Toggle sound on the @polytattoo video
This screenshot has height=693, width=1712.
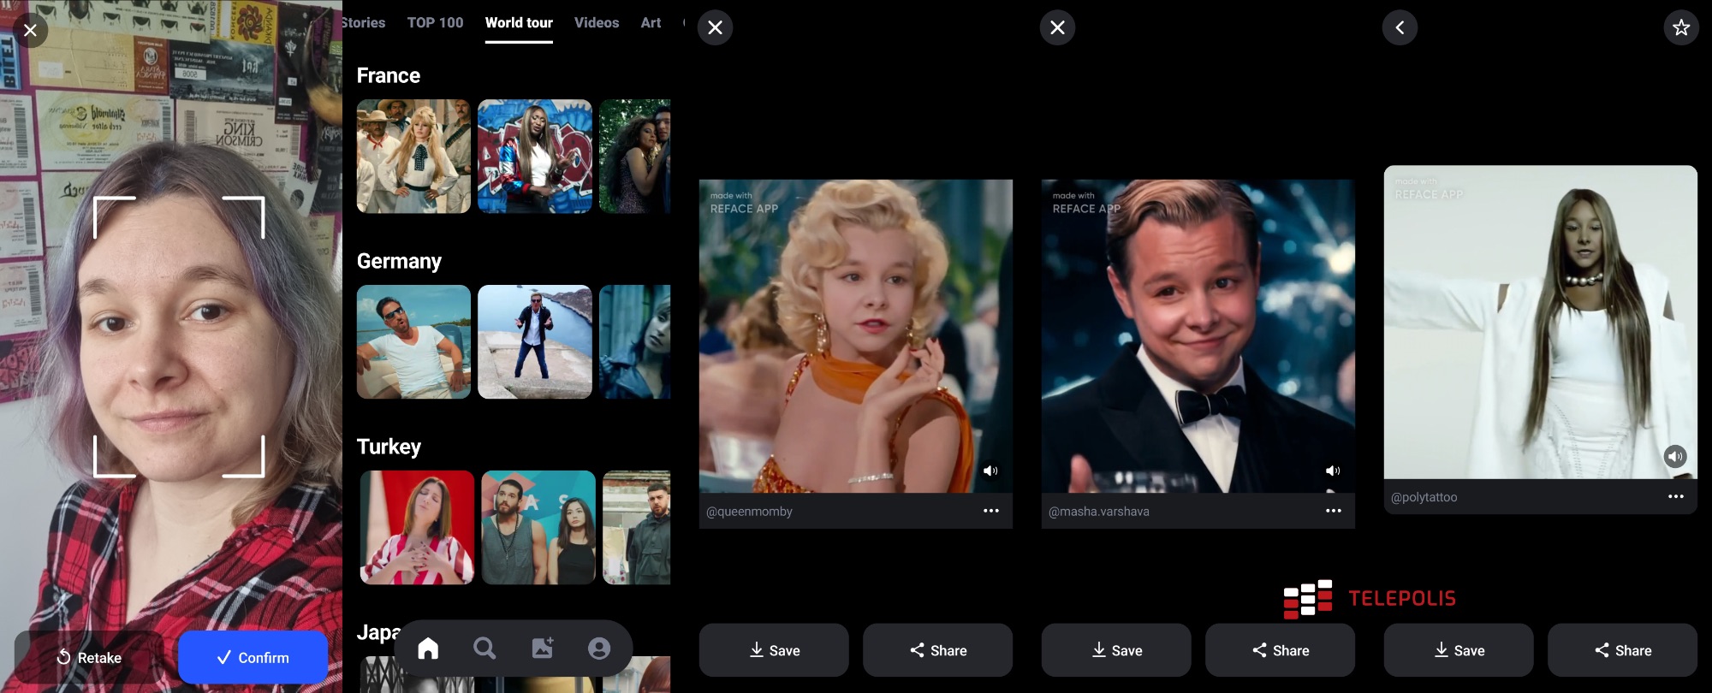[1675, 456]
